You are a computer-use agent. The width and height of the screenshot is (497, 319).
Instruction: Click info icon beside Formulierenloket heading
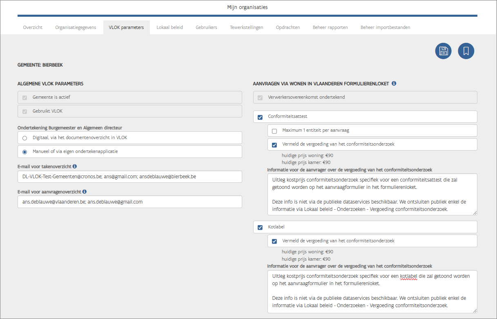[x=394, y=84]
